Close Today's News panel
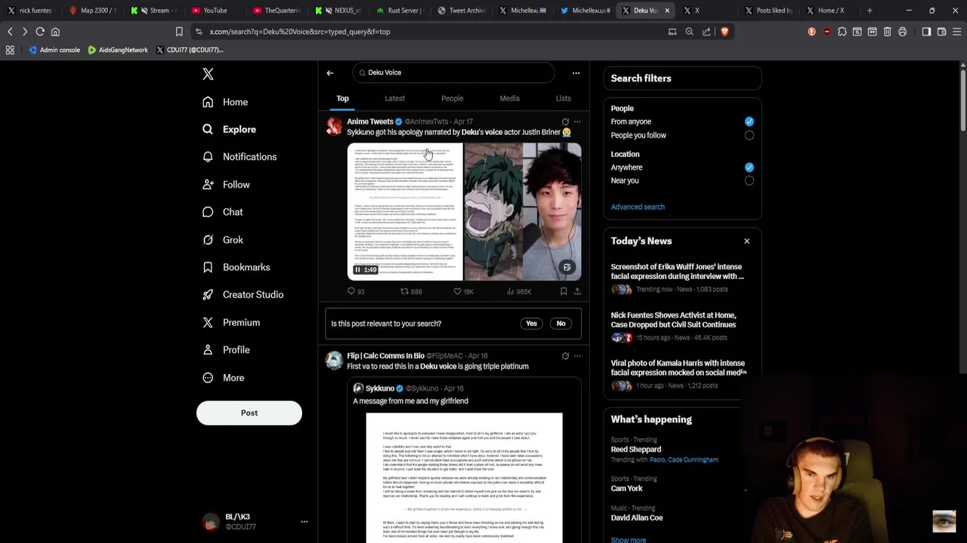967x543 pixels. 746,241
